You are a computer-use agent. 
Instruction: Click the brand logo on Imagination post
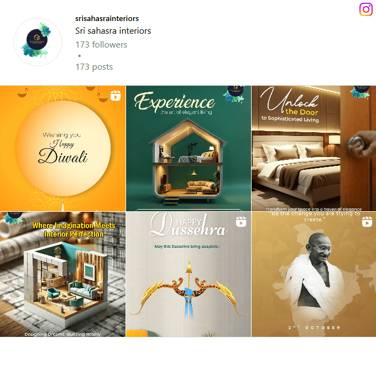pos(13,217)
